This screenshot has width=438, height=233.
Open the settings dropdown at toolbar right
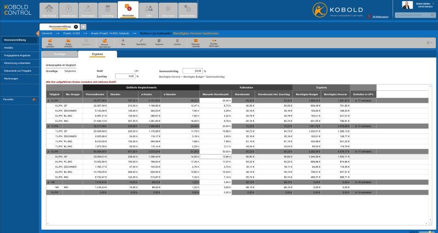click(428, 42)
